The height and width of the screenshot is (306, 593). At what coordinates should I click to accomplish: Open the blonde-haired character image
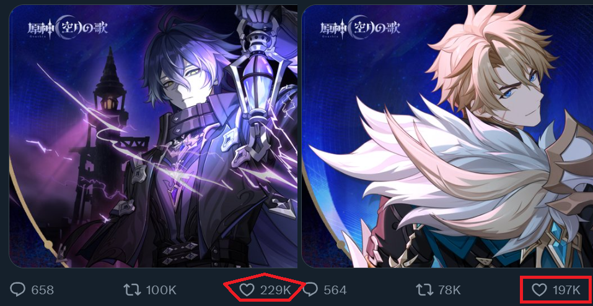point(447,136)
